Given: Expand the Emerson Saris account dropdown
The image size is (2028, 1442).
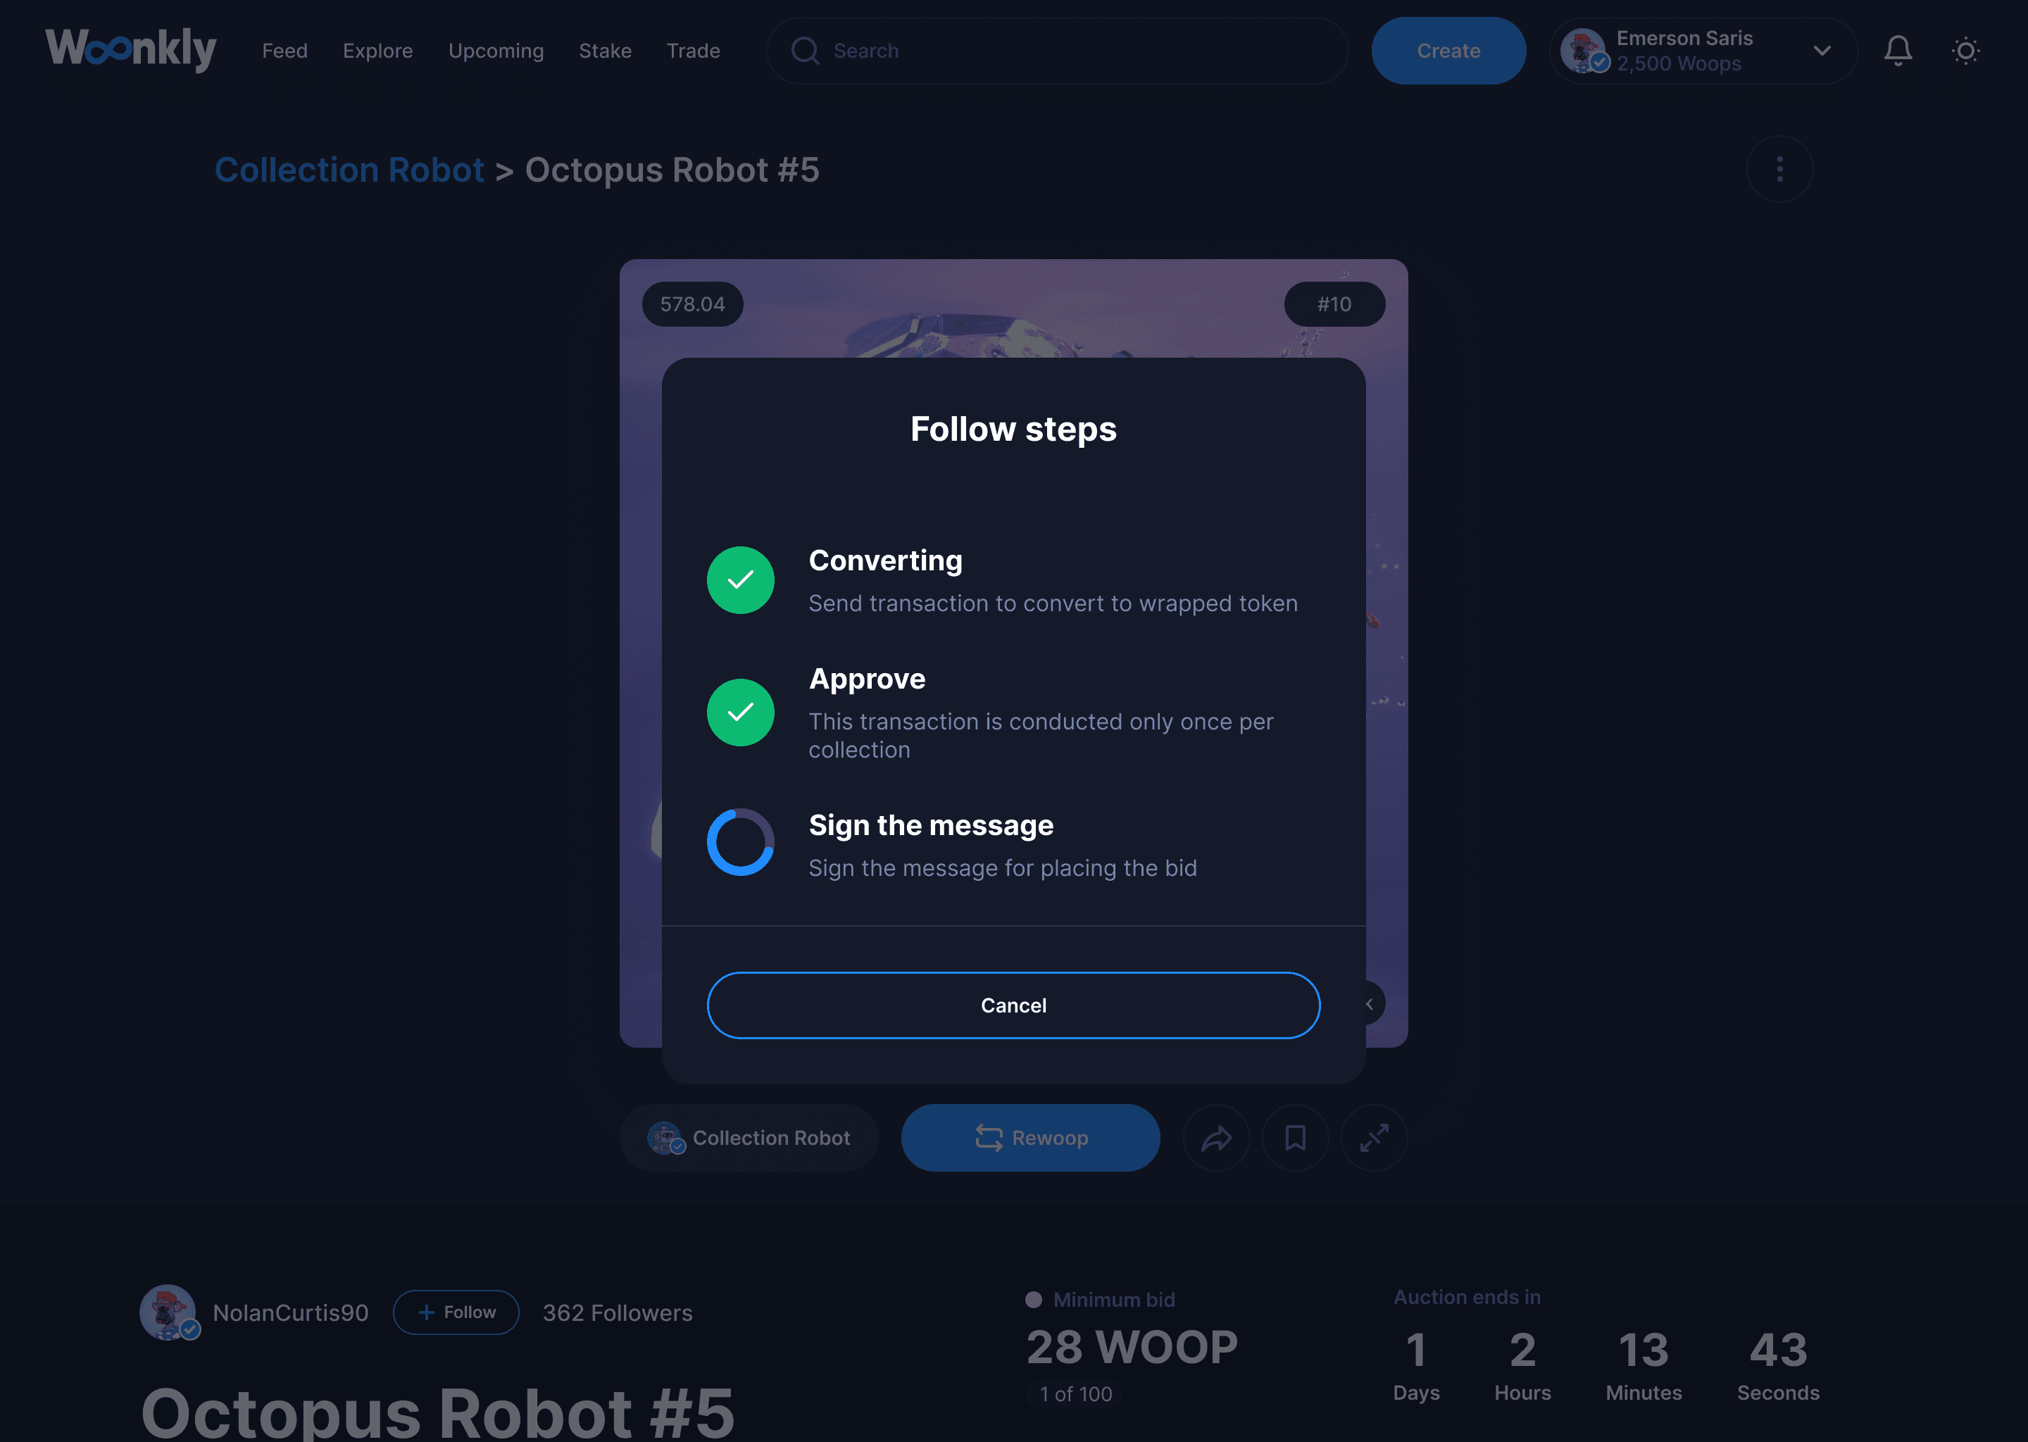Looking at the screenshot, I should (x=1822, y=51).
